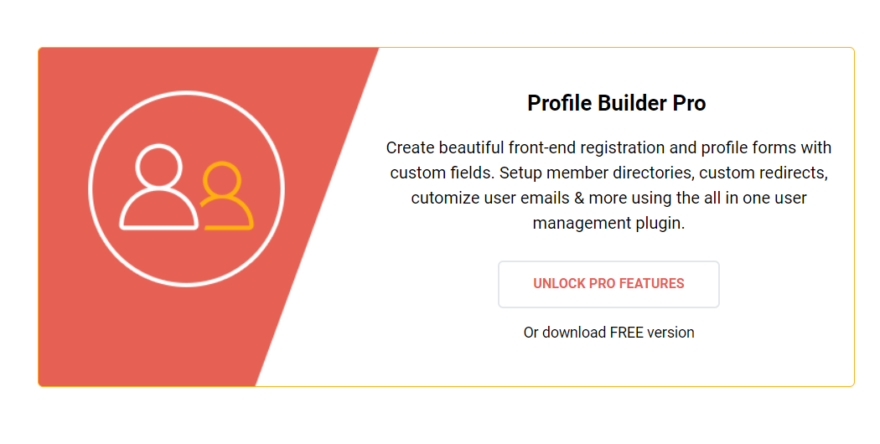Click the white user icon's head circle

click(x=159, y=168)
